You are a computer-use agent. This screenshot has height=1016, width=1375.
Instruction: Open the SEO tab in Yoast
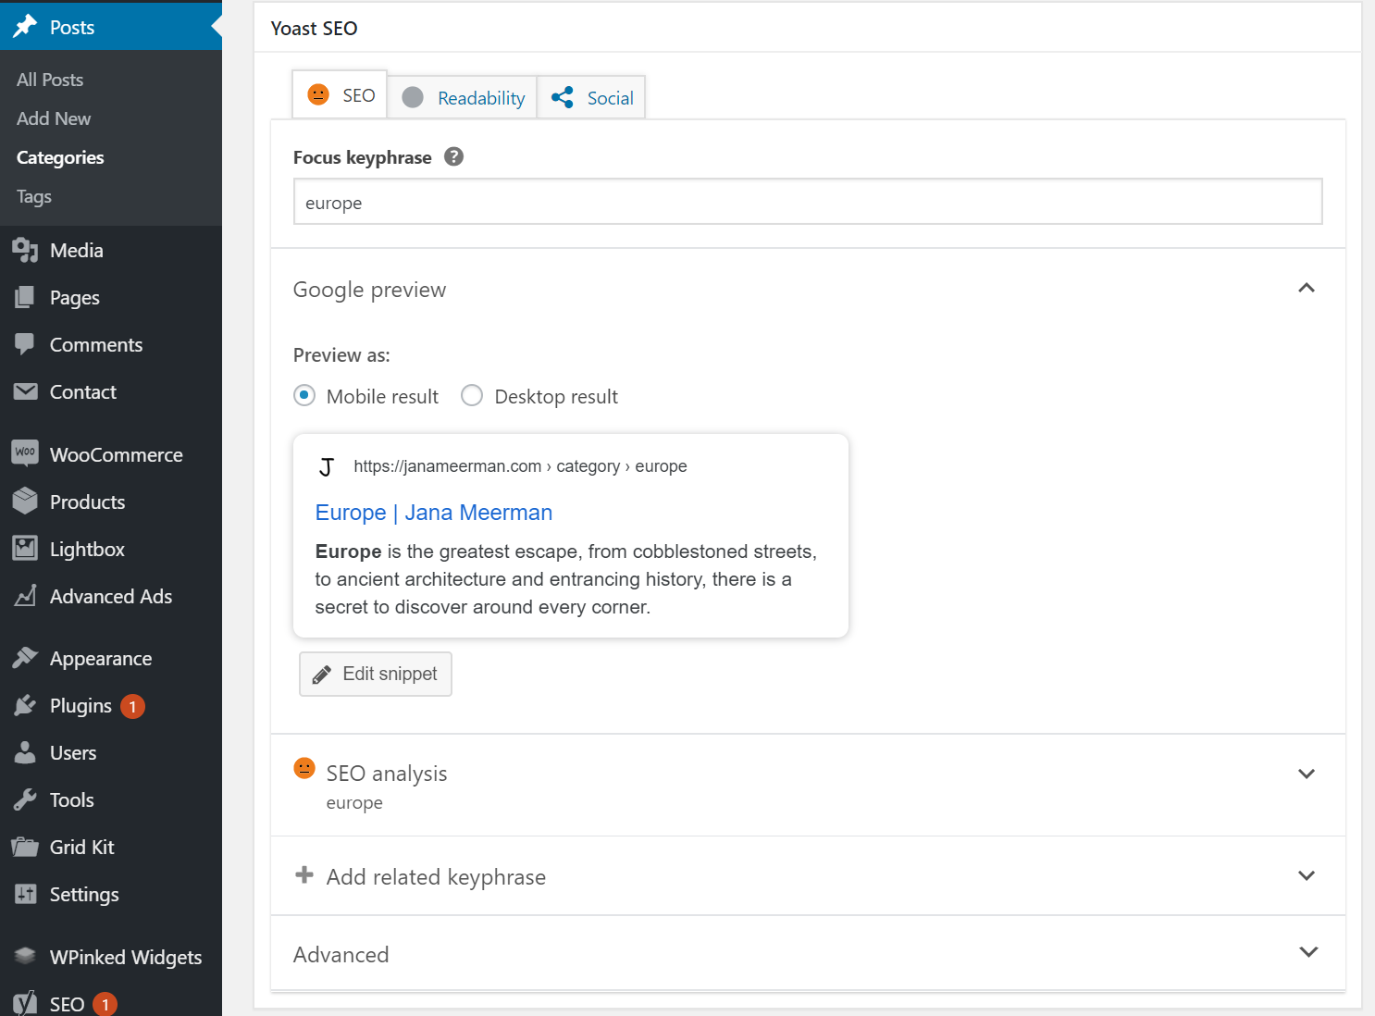[x=340, y=94]
